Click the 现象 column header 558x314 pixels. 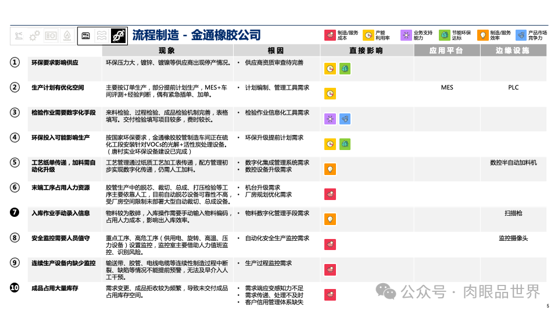167,51
